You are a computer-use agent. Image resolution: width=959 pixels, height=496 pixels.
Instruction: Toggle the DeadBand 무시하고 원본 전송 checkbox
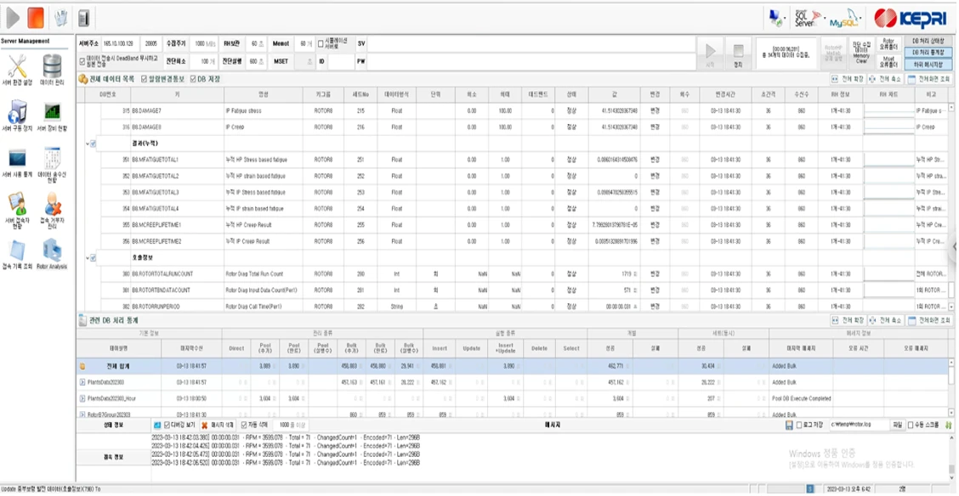click(x=83, y=61)
